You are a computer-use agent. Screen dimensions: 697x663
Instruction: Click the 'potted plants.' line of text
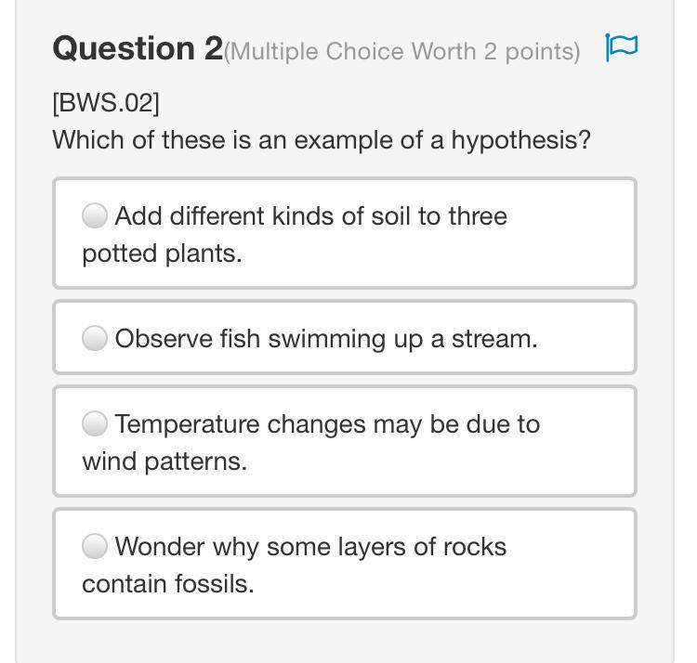click(162, 253)
